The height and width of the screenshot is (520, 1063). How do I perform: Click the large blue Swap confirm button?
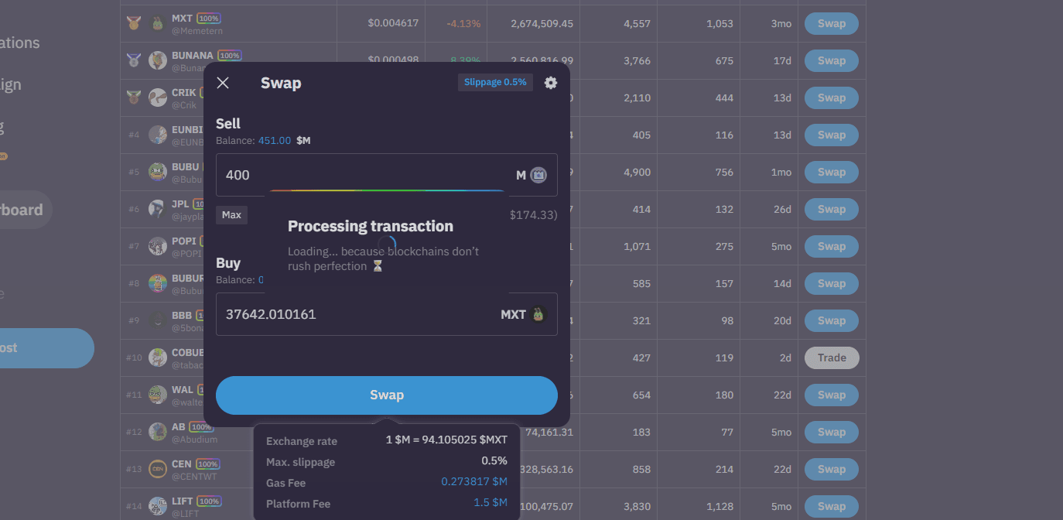point(386,395)
